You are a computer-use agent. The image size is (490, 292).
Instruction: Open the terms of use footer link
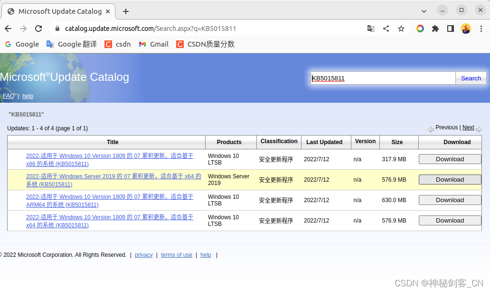point(177,255)
